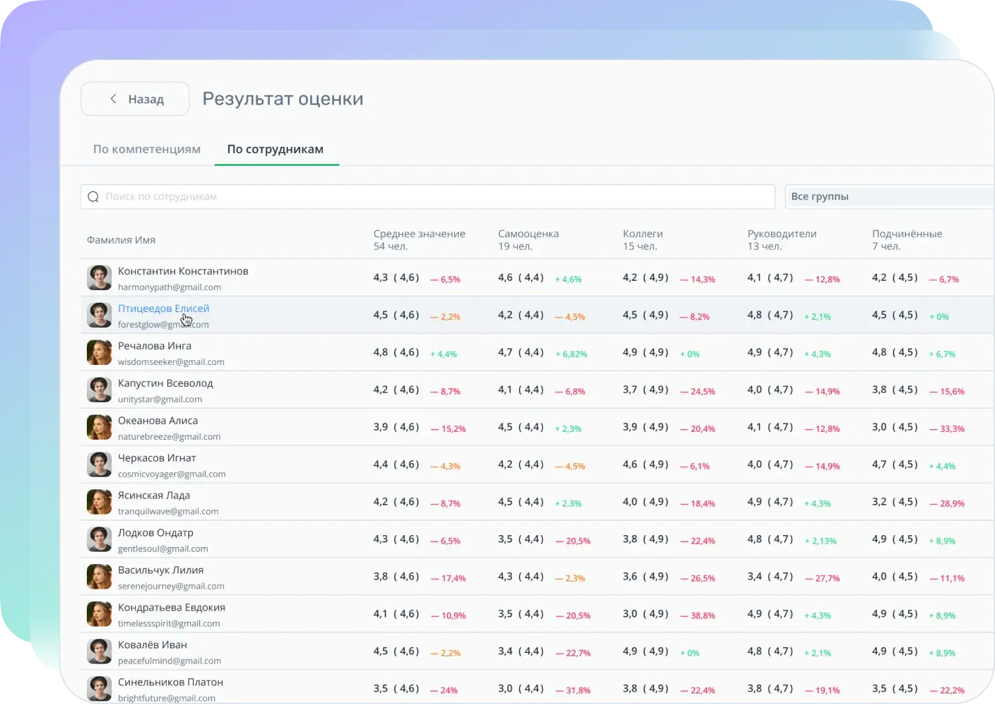Click Кондратьева Евдокия's — 38,8% Коллеги change
This screenshot has width=995, height=704.
coord(697,616)
